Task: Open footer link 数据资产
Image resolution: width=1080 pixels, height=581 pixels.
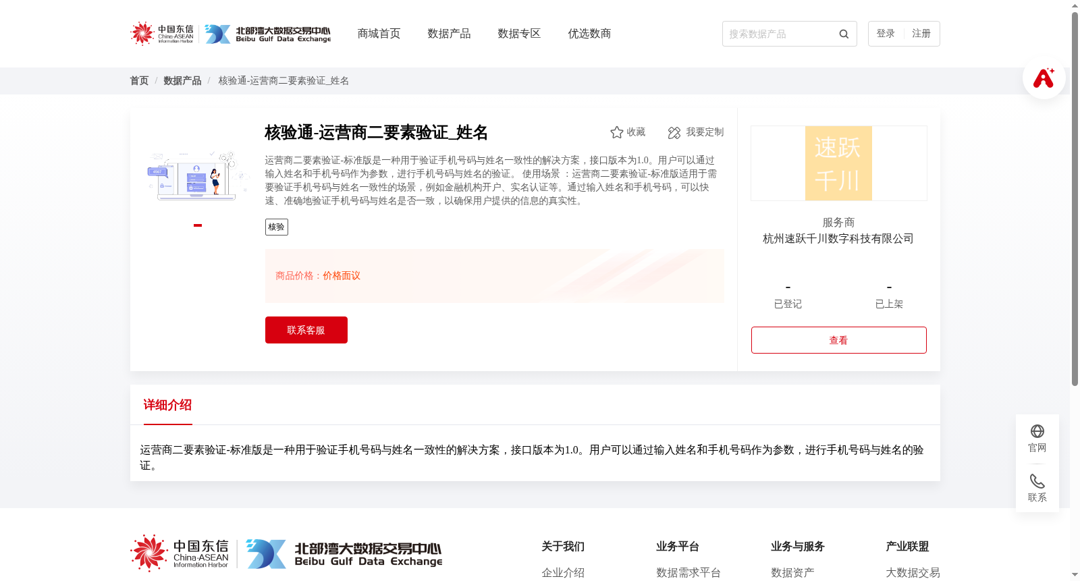Action: tap(792, 573)
